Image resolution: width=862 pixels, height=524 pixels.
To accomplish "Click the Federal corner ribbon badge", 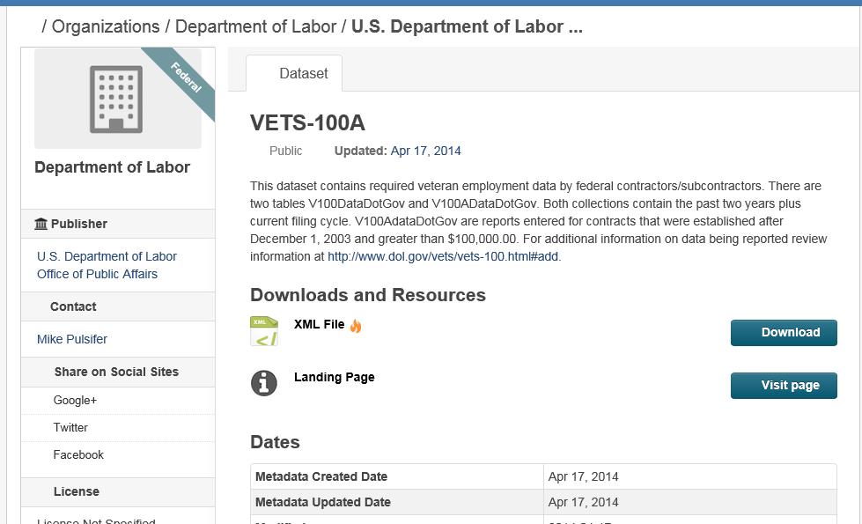I will click(188, 79).
